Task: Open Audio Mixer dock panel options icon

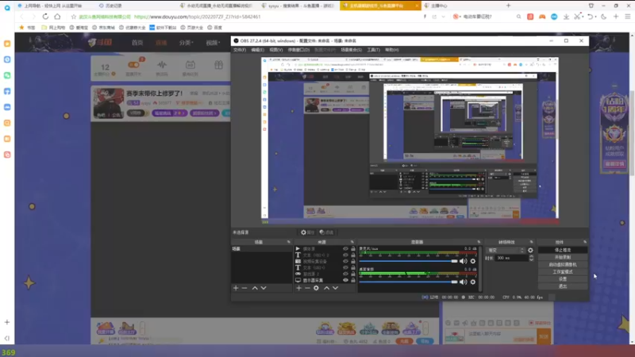Action: (479, 242)
